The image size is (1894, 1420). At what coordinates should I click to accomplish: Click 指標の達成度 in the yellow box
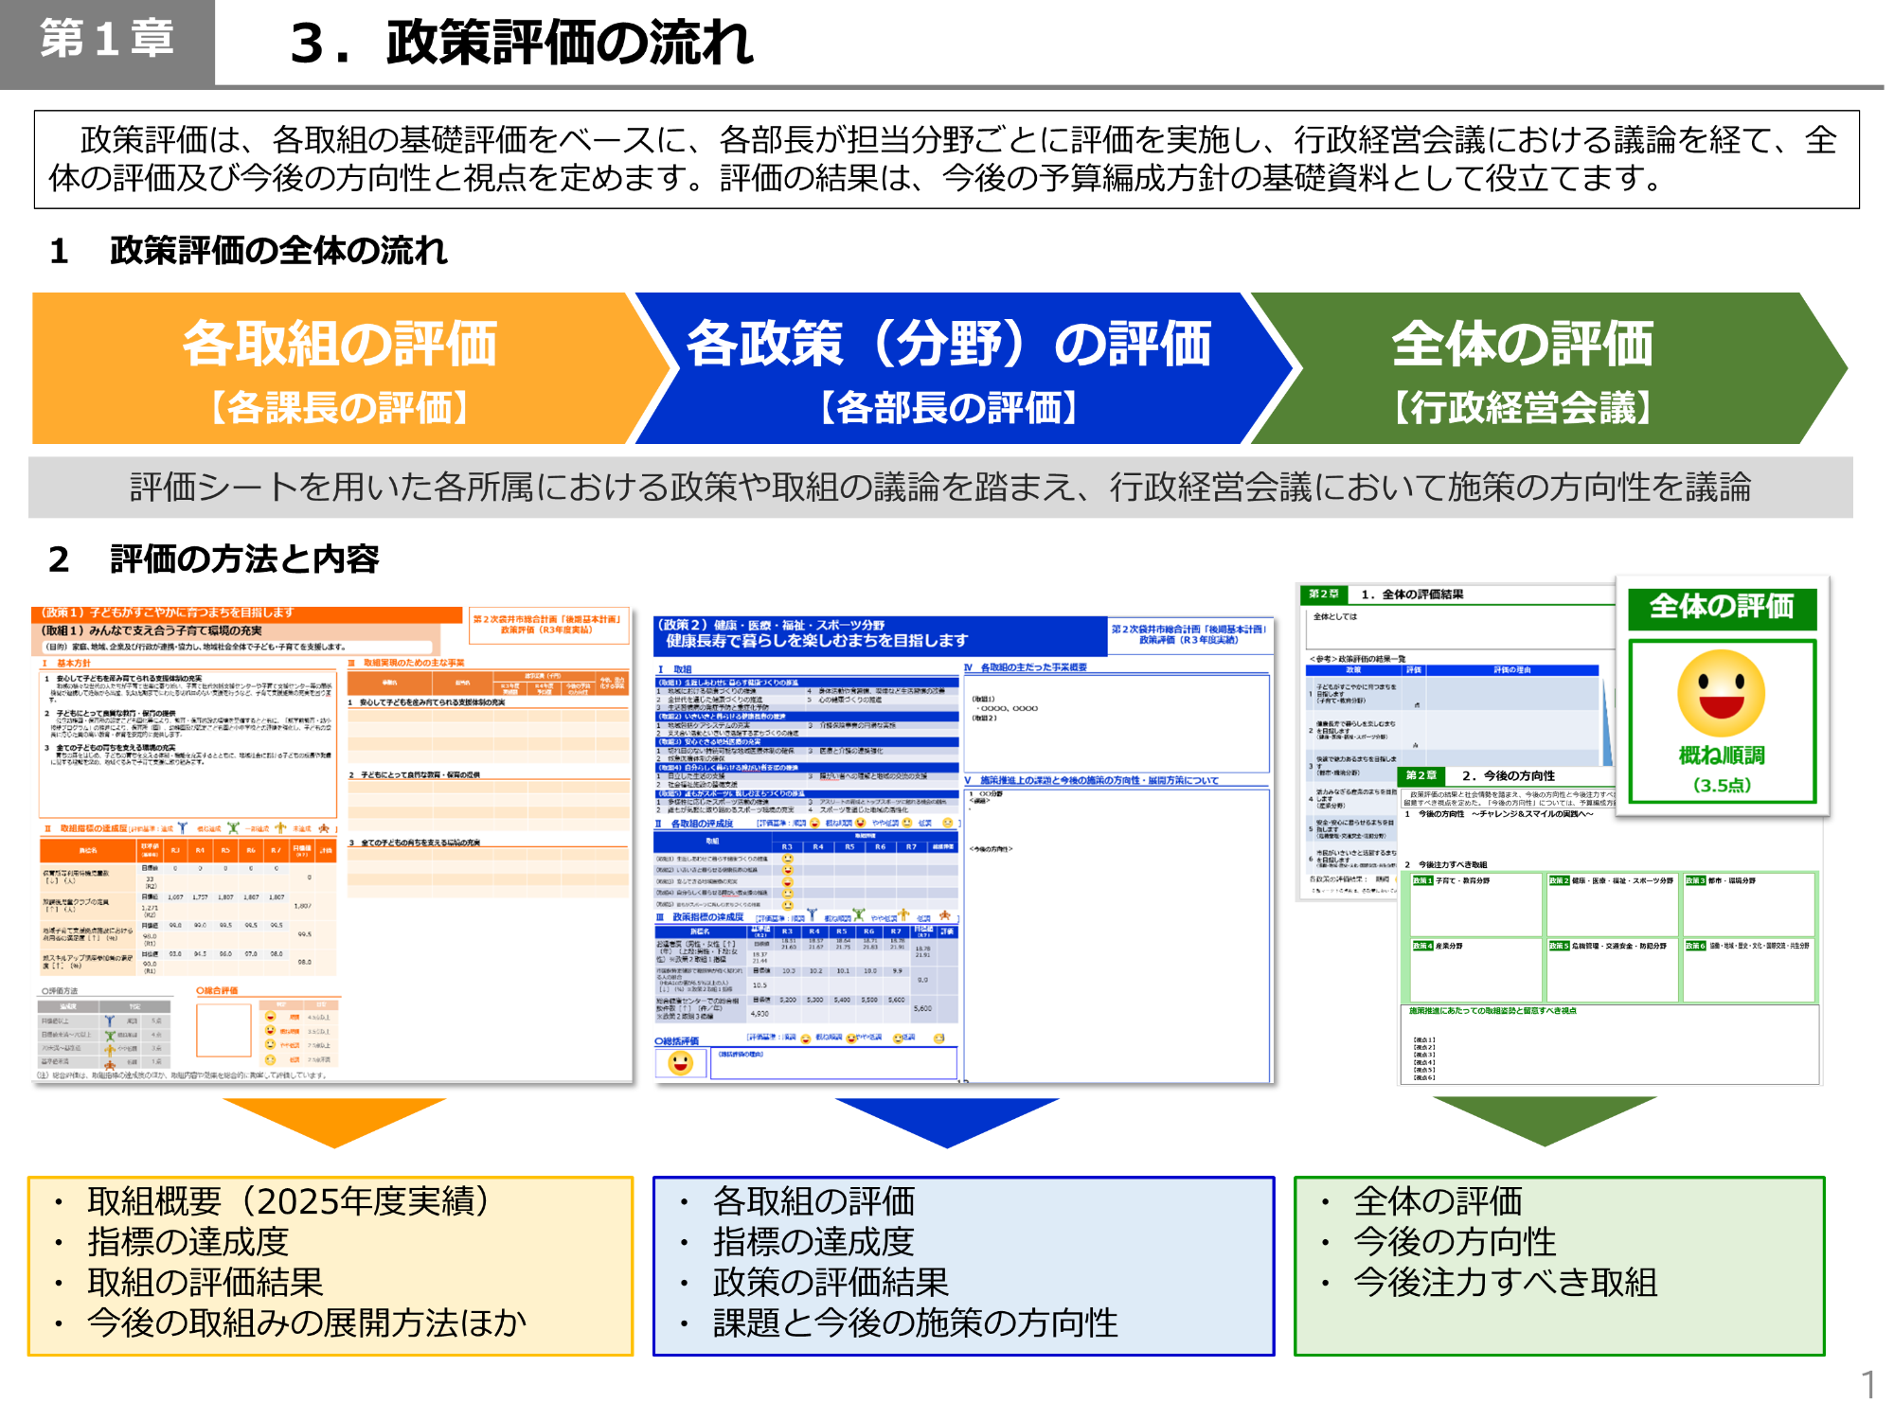click(188, 1242)
